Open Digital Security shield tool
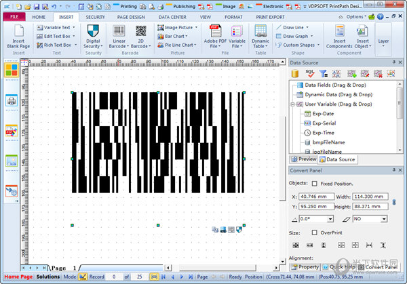 click(x=93, y=31)
